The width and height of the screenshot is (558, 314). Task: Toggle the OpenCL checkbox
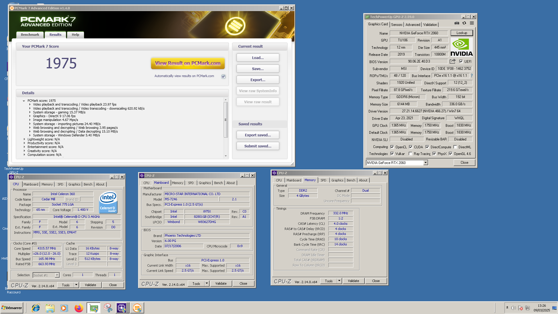(x=392, y=147)
